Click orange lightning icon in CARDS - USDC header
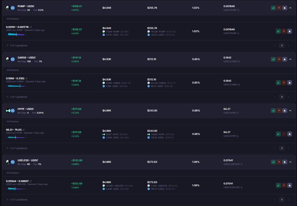This screenshot has height=206, width=297. click(279, 59)
